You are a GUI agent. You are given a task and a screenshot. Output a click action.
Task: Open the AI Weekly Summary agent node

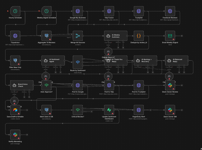tap(116, 36)
